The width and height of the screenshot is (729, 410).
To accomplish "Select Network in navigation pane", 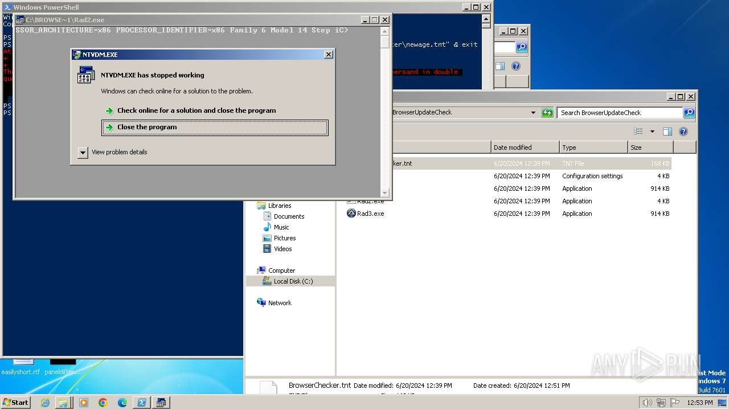I will (280, 303).
